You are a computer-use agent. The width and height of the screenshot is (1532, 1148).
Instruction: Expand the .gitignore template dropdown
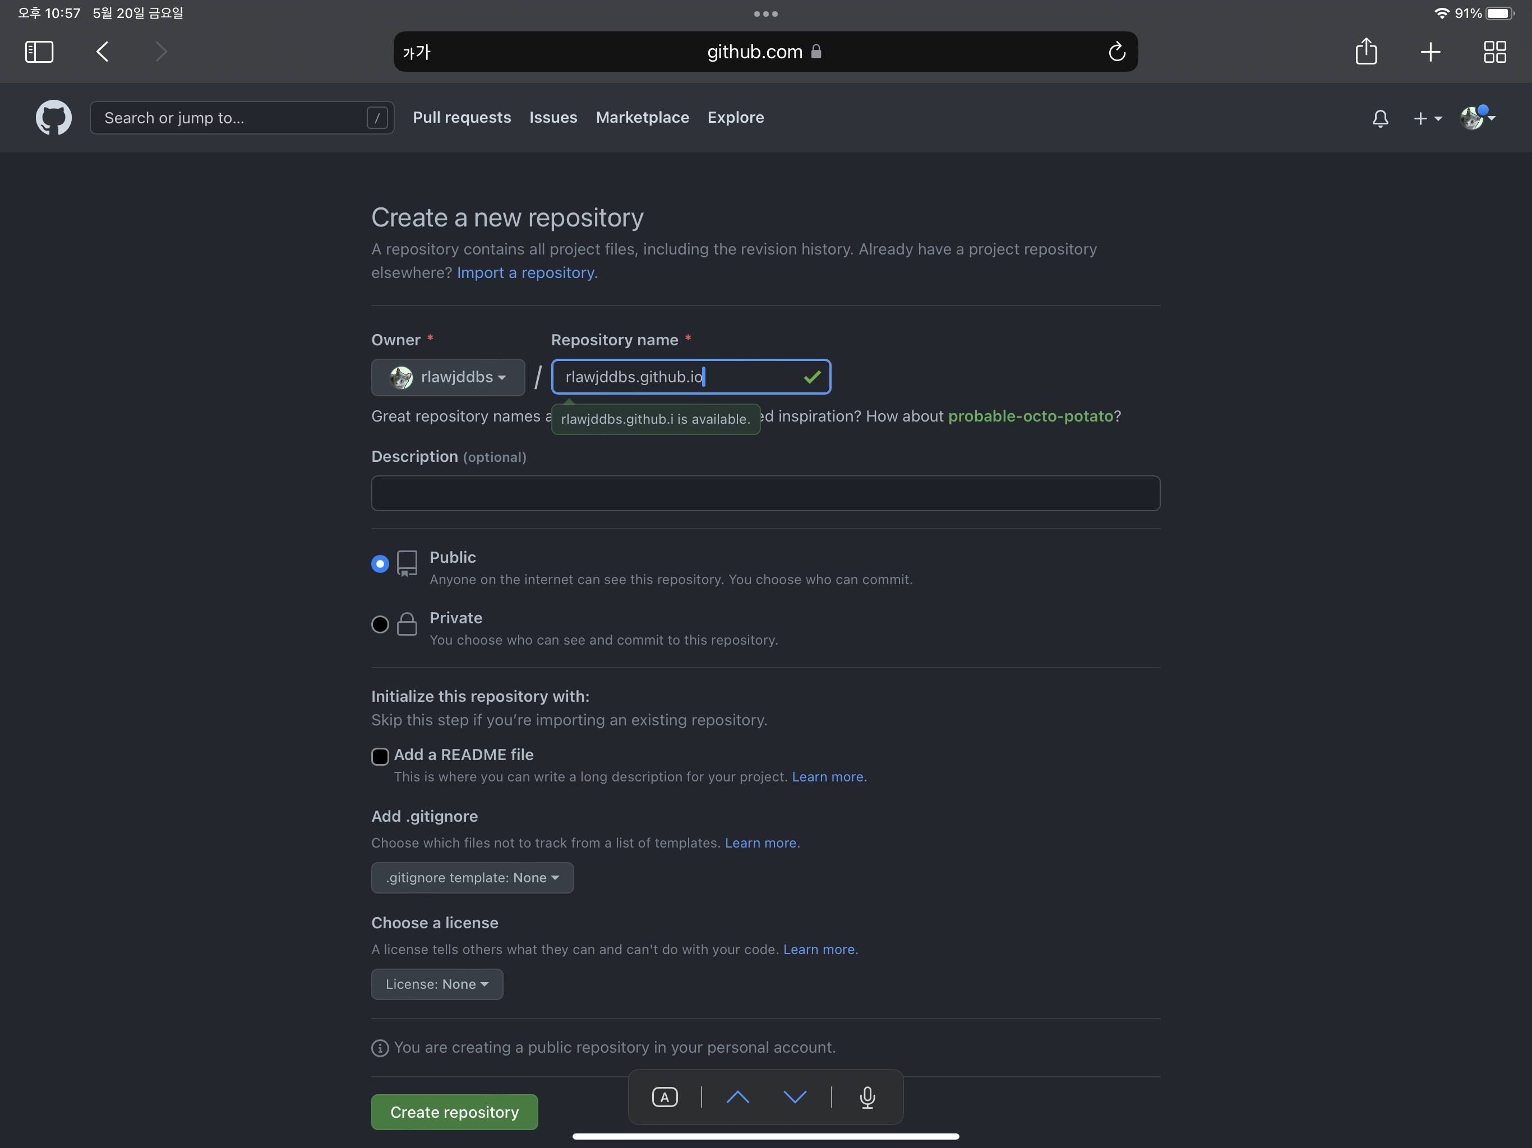point(472,877)
